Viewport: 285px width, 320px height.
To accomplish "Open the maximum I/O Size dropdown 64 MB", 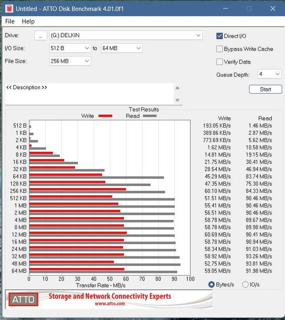I will click(122, 48).
